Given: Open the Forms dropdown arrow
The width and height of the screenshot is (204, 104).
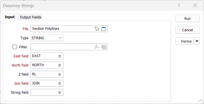Looking at the screenshot, I should 197,41.
